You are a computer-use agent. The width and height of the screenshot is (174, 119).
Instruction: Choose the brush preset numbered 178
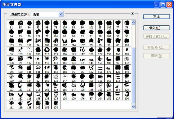(109, 69)
